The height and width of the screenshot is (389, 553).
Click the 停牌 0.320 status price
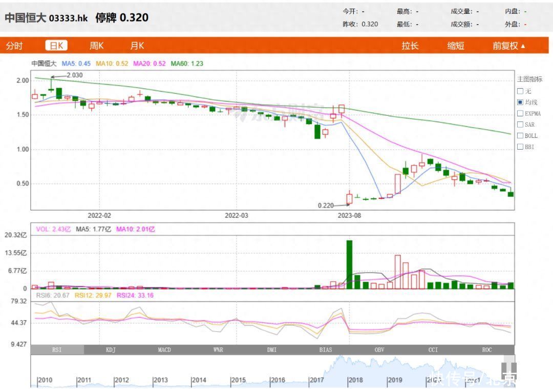pyautogui.click(x=122, y=17)
